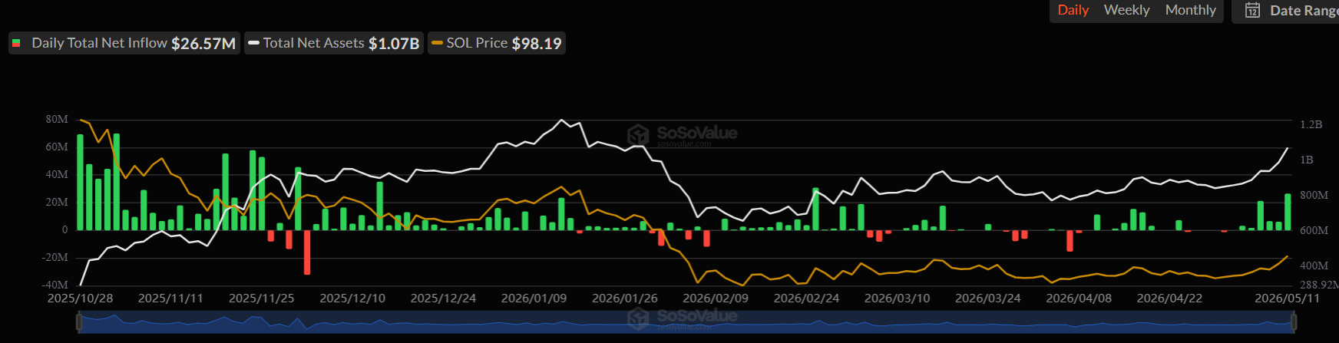Click the 2026/02/24 x-axis label
The width and height of the screenshot is (1339, 343).
point(806,298)
